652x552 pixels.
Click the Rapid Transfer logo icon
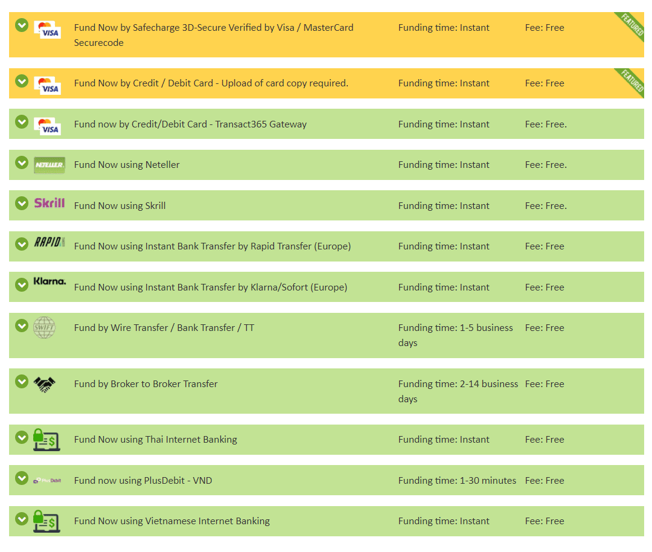point(49,243)
